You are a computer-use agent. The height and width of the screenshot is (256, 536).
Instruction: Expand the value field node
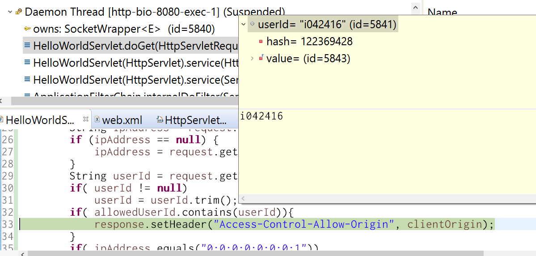(252, 58)
